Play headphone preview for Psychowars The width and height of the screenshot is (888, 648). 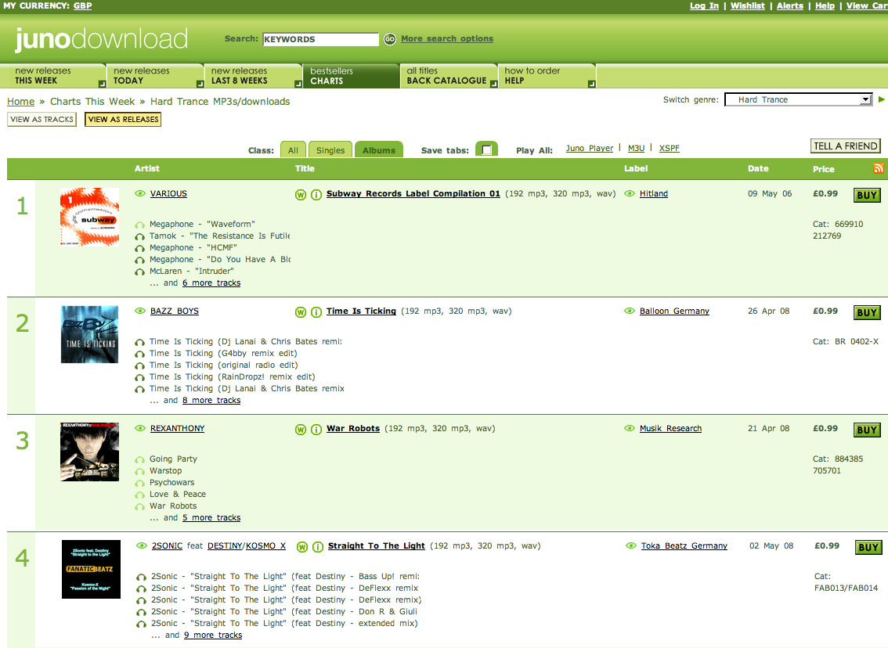[140, 484]
